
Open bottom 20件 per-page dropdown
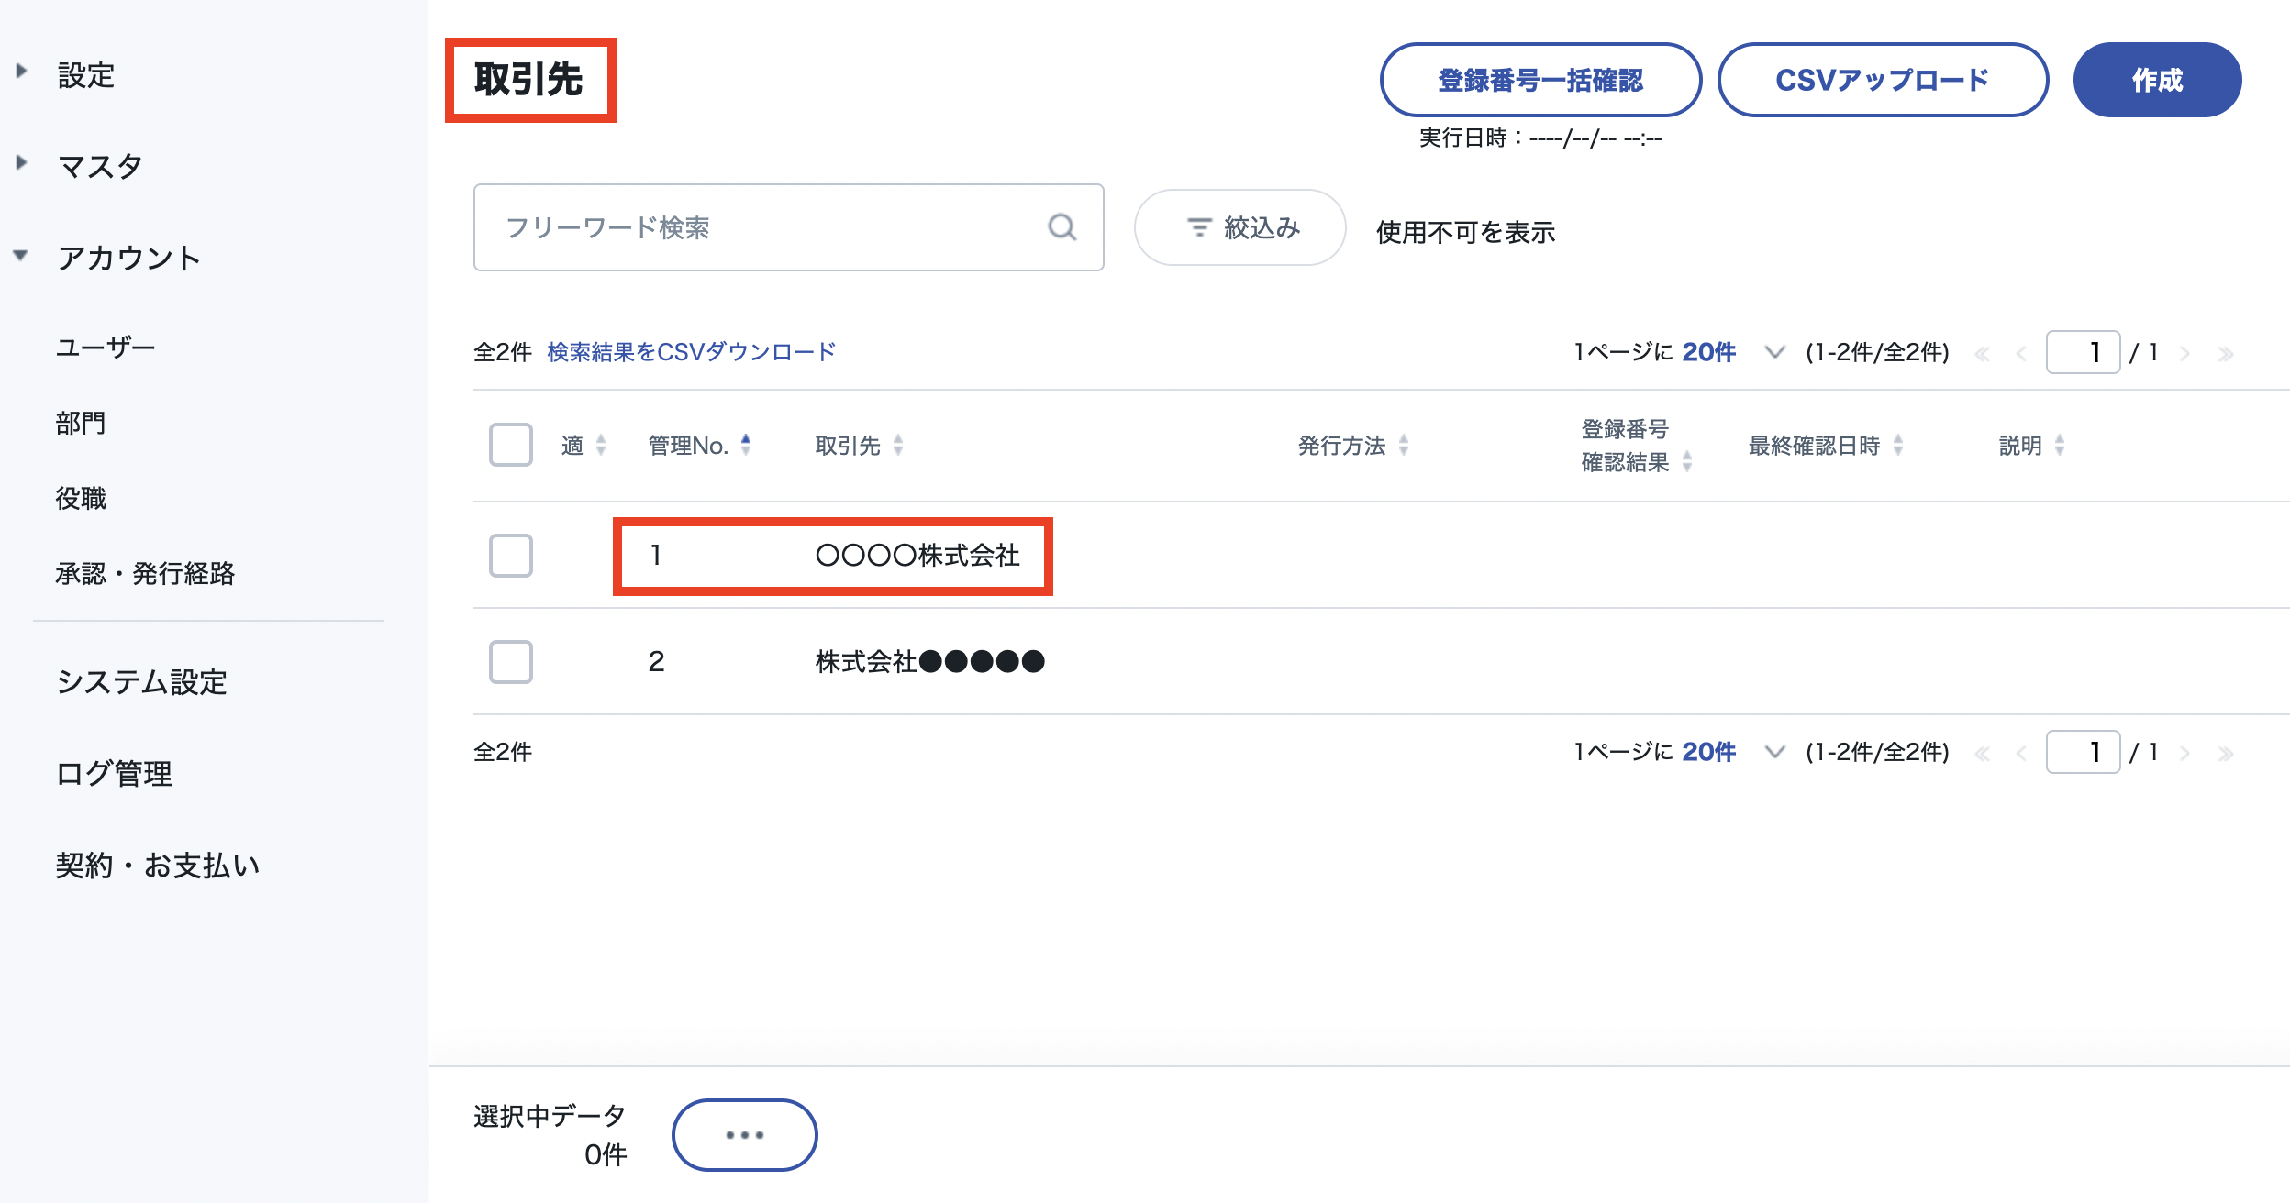tap(1733, 752)
